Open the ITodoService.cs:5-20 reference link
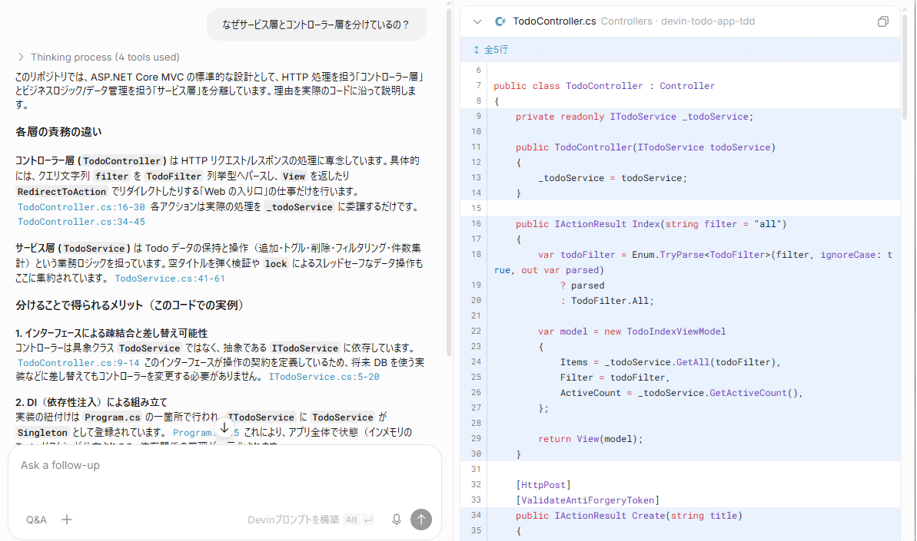Viewport: 917px width, 541px height. click(324, 377)
